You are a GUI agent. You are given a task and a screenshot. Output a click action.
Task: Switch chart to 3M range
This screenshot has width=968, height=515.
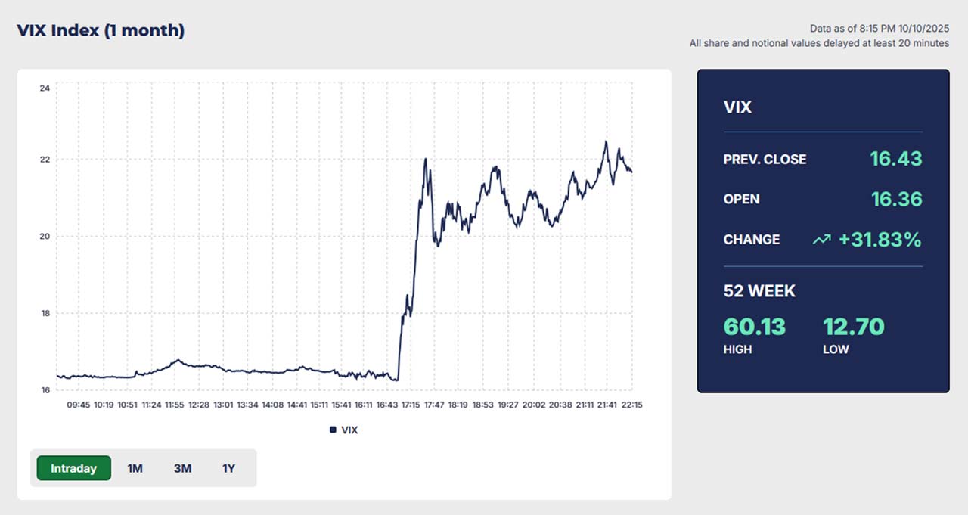182,468
